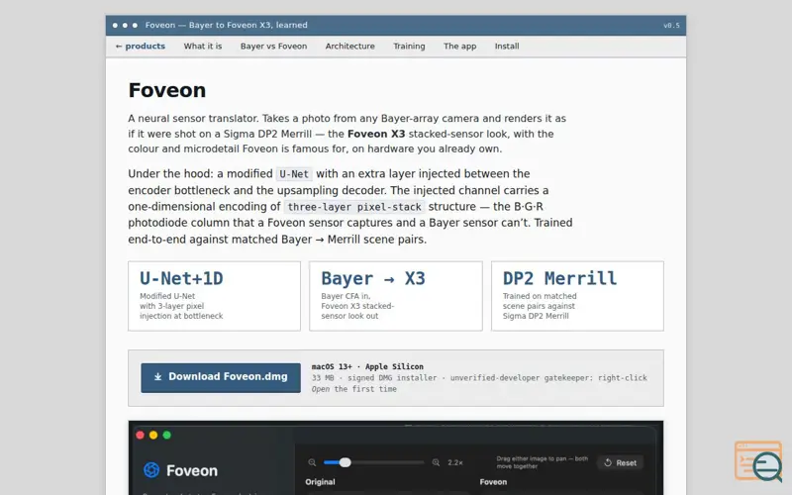Viewport: 792px width, 495px height.
Task: Click the Foveon aperture logo icon
Action: pyautogui.click(x=151, y=470)
